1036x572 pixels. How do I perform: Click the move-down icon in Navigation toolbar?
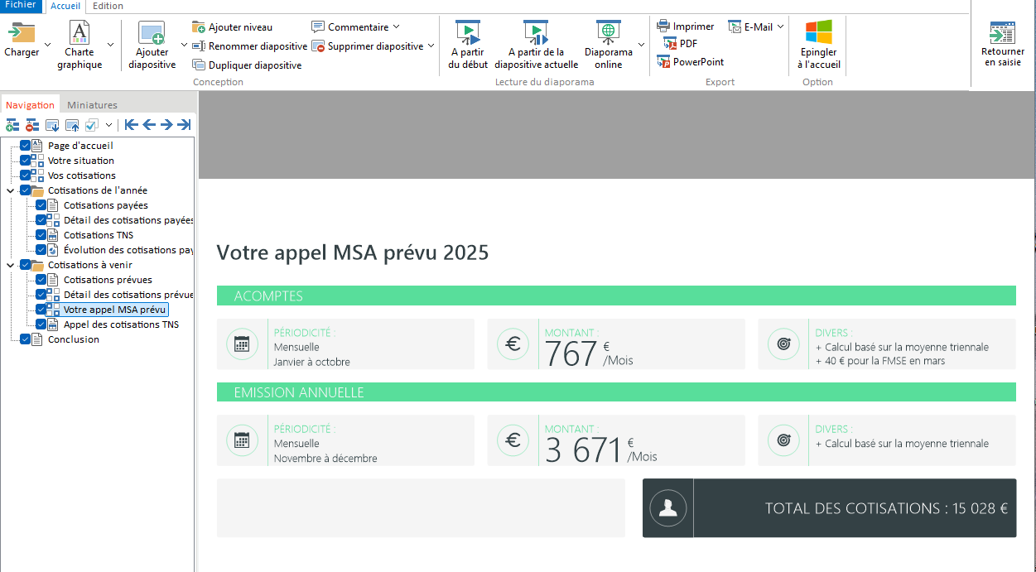pos(52,125)
